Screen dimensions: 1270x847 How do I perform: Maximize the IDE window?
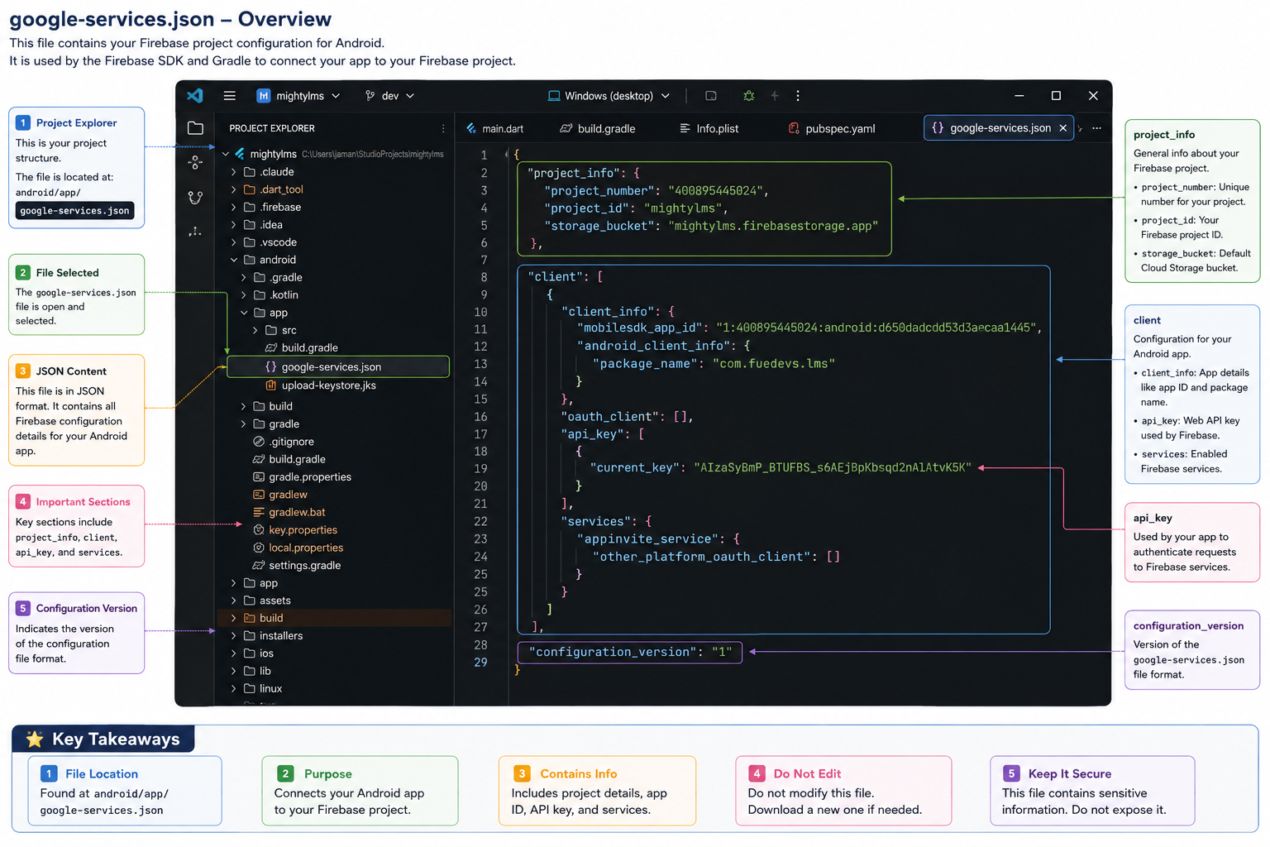point(1056,96)
